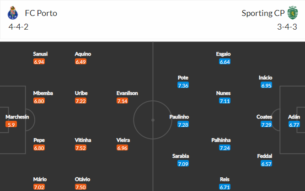
Task: Select Pote's 7.36 rating badge
Action: tap(183, 85)
